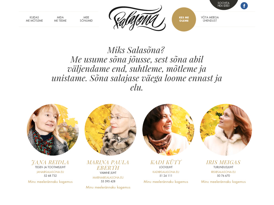Click Marina Paula Eberth's round portrait
Viewport: 274px width, 205px height.
coord(111,130)
